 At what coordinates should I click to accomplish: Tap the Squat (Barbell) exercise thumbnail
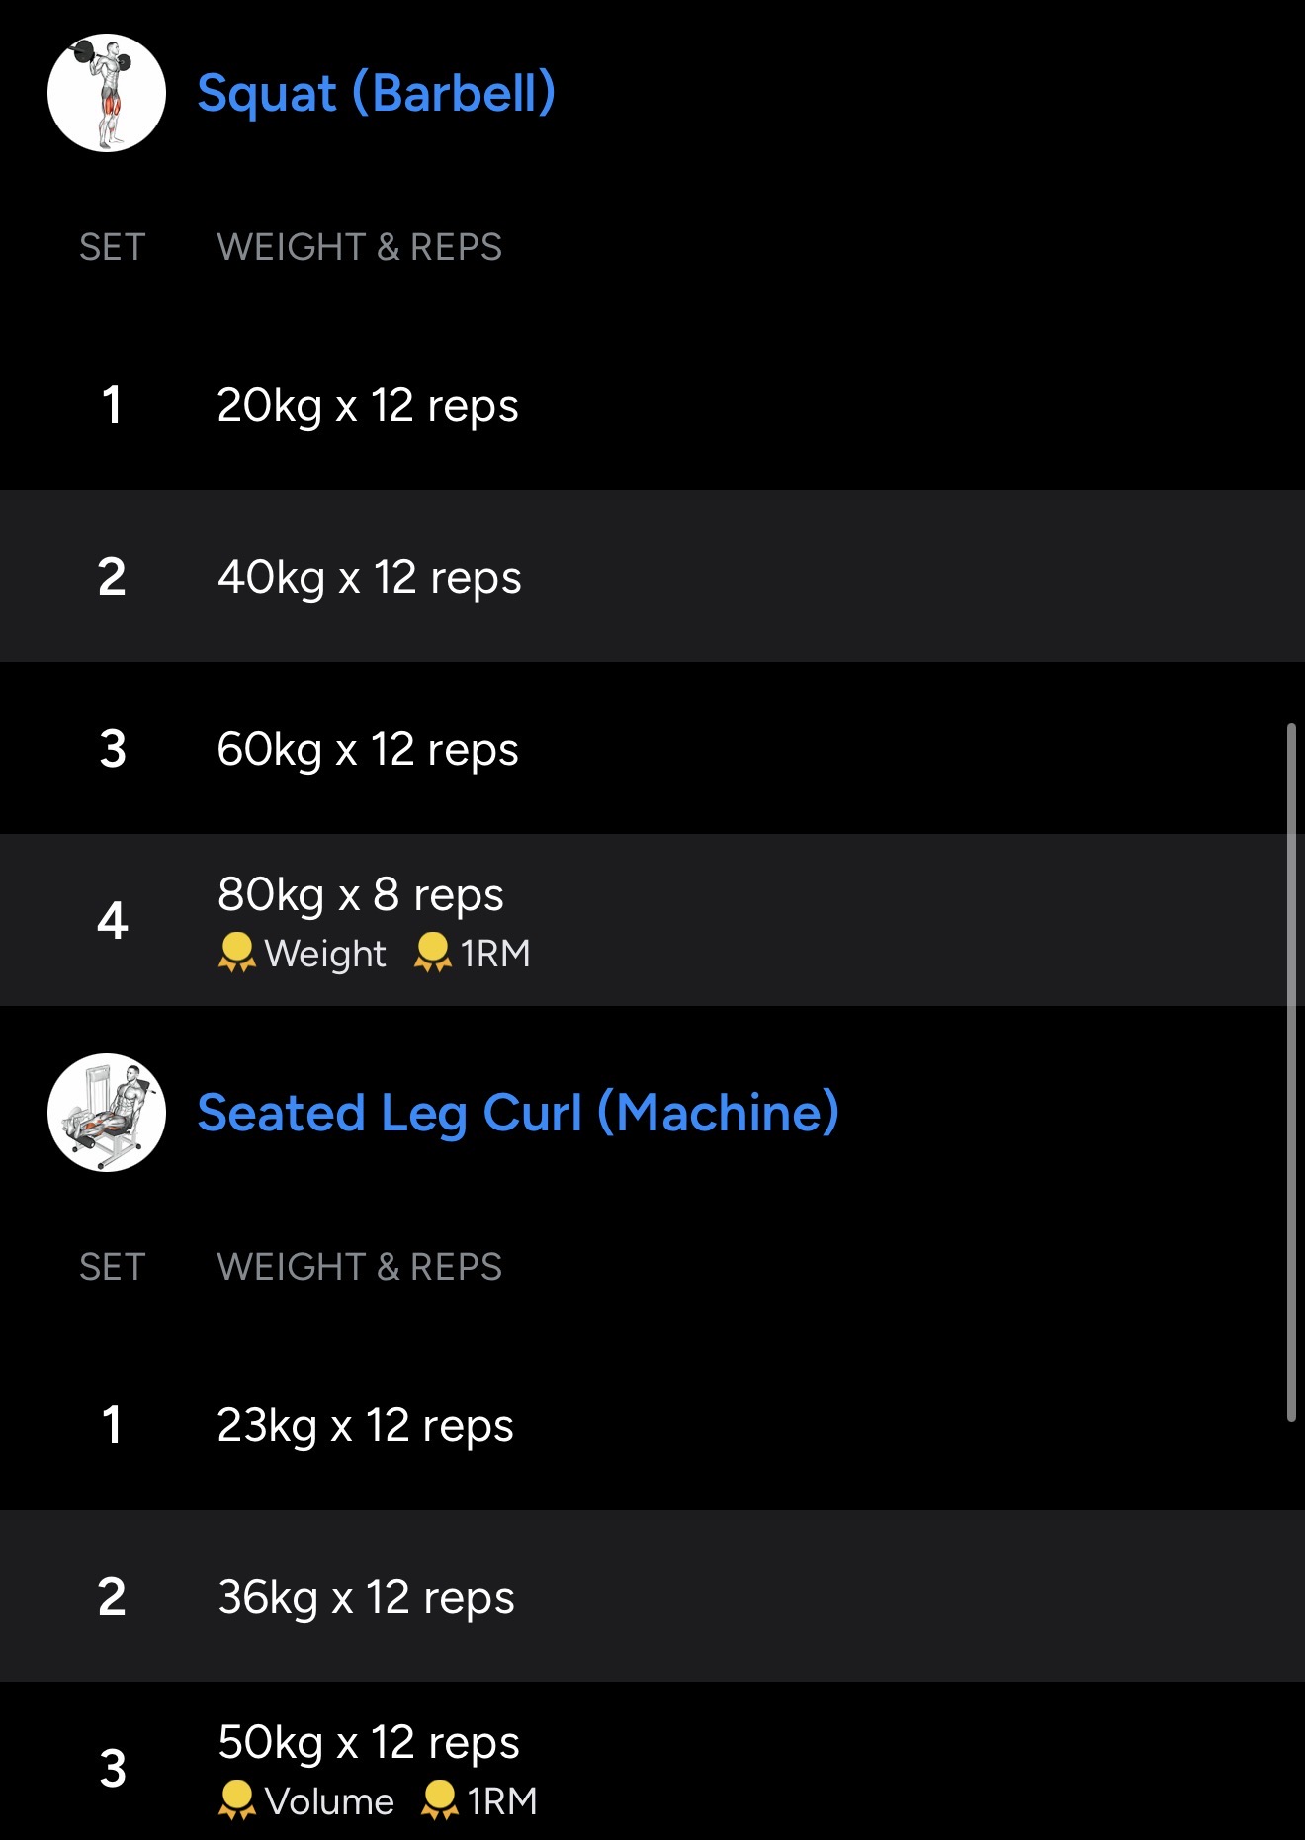coord(107,93)
